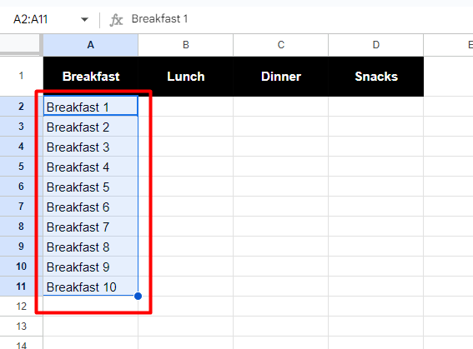Select the Lunch header cell
Screen dimensions: 473x349
[185, 77]
